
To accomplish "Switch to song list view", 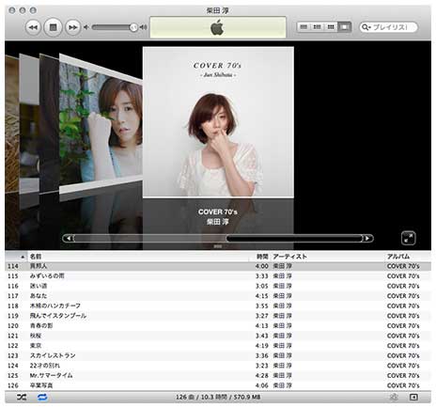I will pos(304,27).
